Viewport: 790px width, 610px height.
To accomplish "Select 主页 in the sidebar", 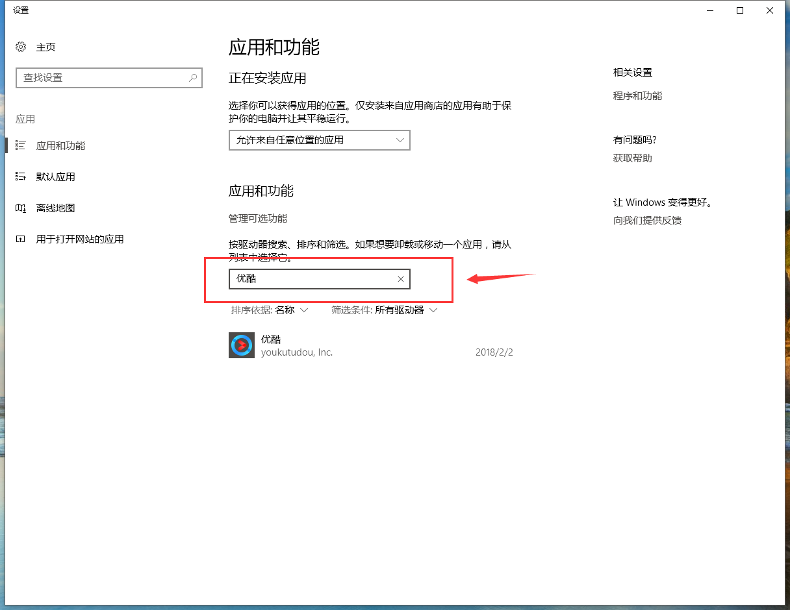I will click(44, 47).
